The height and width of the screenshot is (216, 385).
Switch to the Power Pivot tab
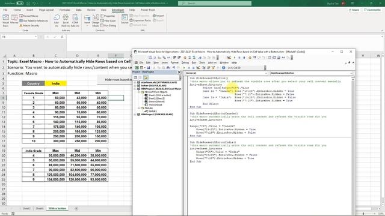coord(147,10)
